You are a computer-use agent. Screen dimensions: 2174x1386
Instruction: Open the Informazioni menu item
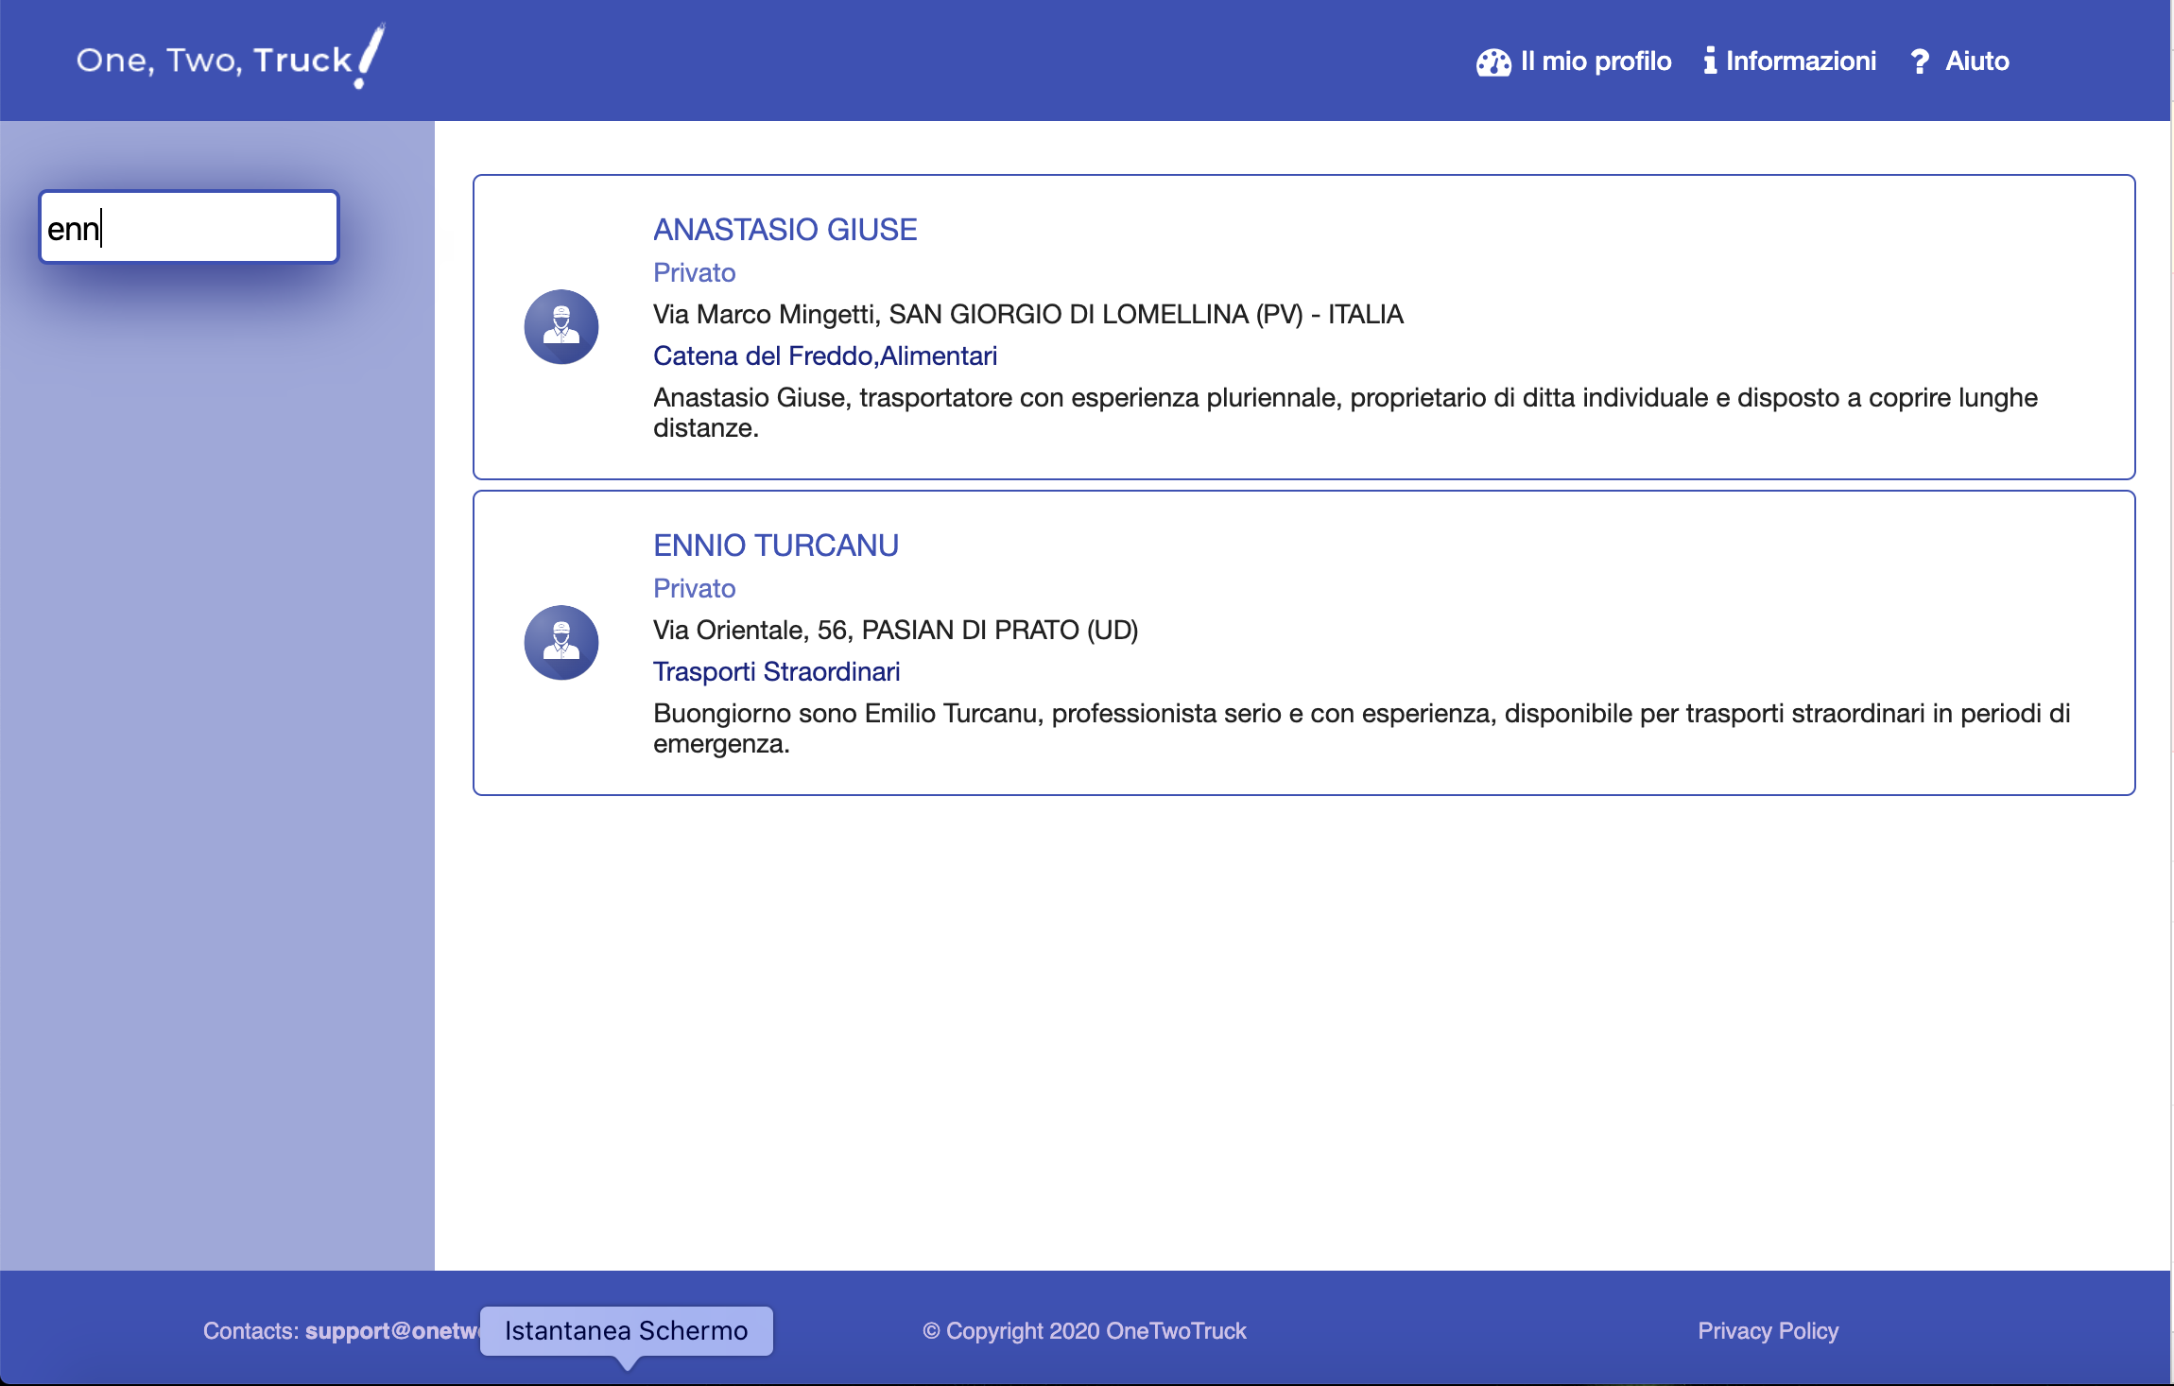(1801, 61)
